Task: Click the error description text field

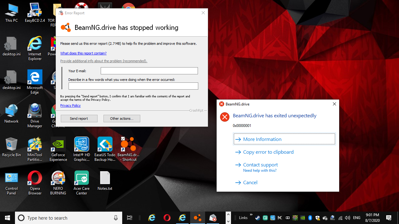Action: click(x=133, y=86)
